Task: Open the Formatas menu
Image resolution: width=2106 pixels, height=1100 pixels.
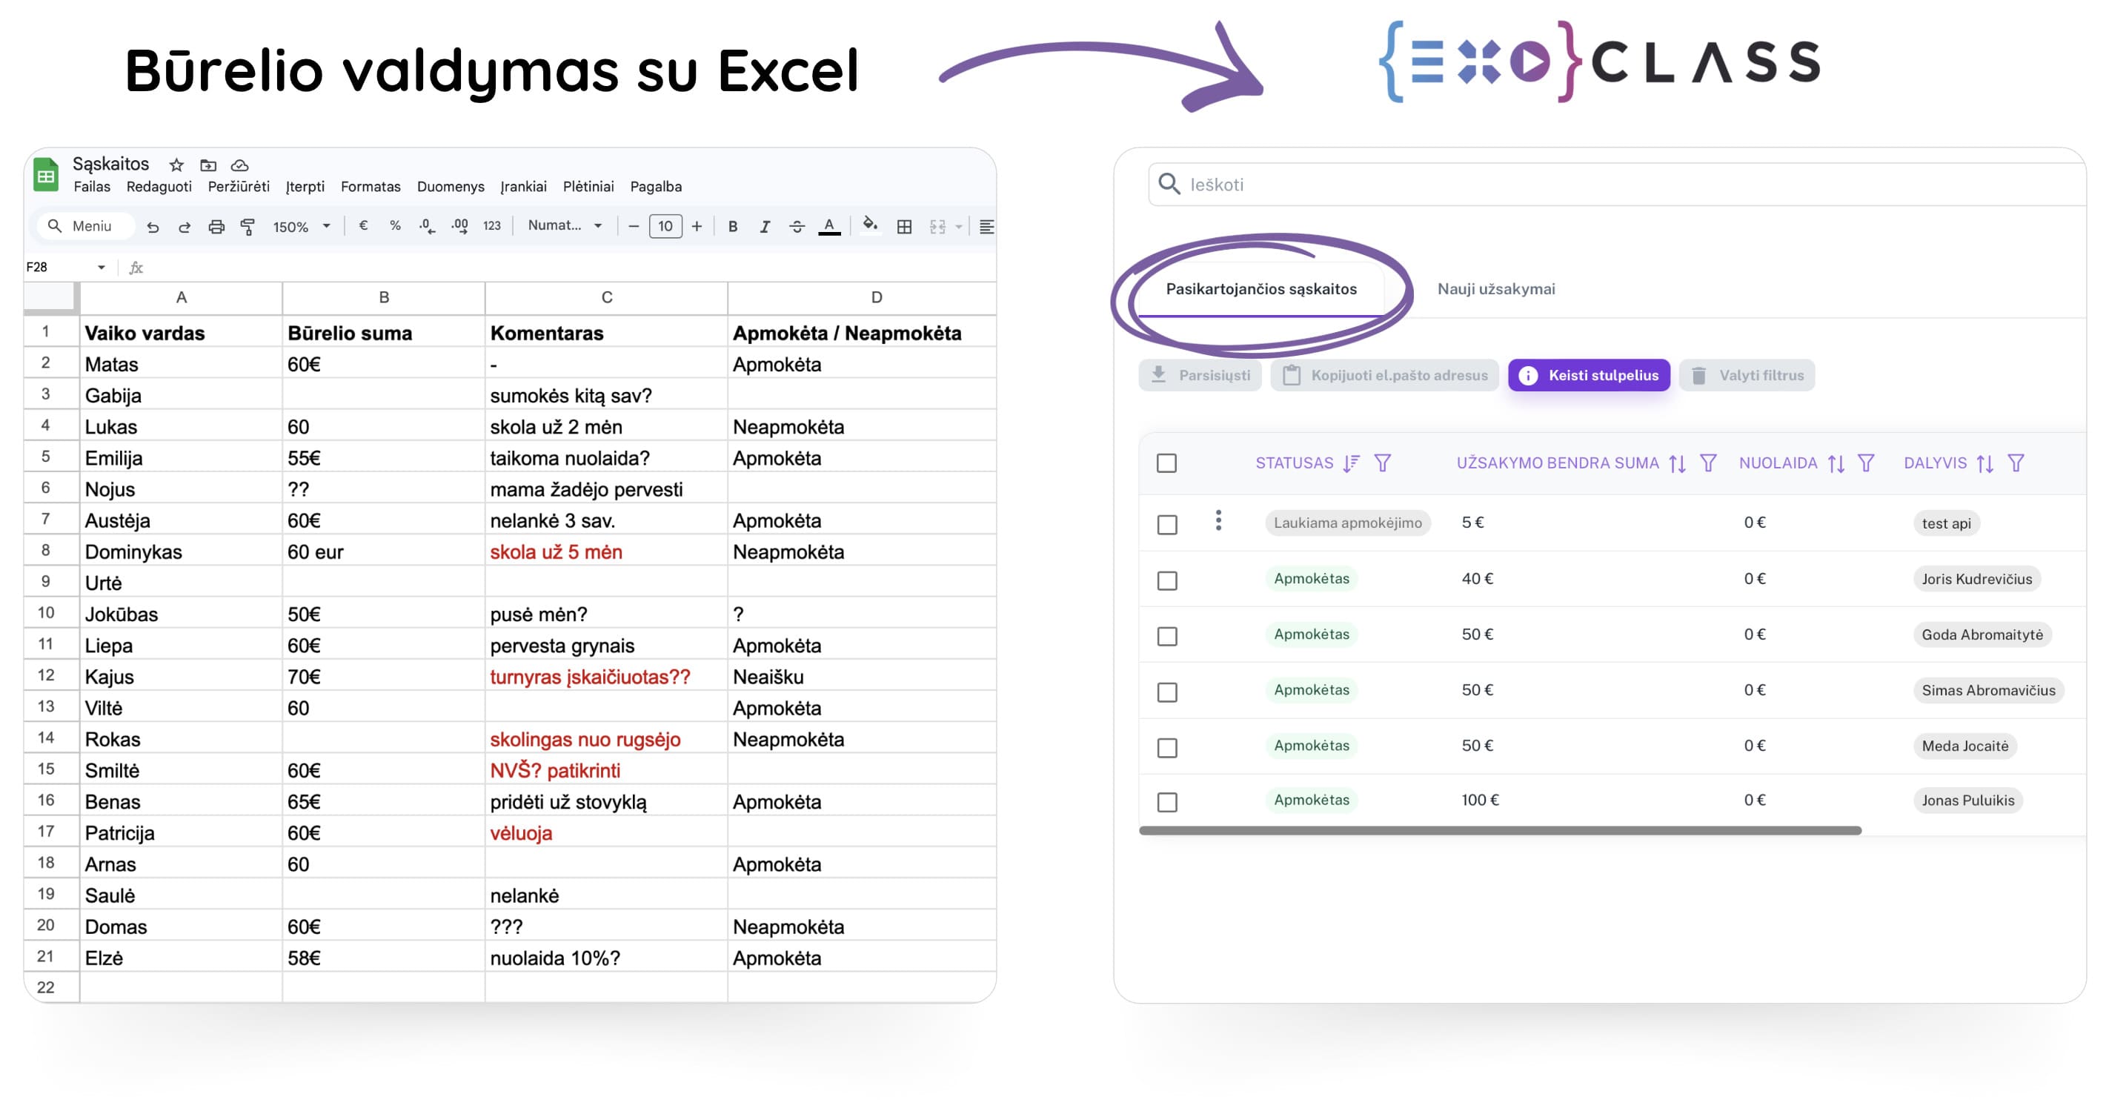Action: click(x=371, y=187)
